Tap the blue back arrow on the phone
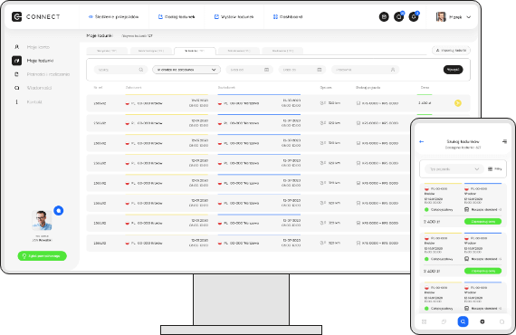Viewport: 516px width, 335px height. [x=422, y=141]
